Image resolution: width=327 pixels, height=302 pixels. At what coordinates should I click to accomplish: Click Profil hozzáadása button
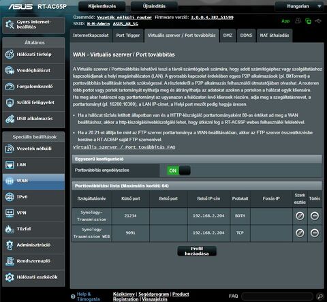[197, 251]
